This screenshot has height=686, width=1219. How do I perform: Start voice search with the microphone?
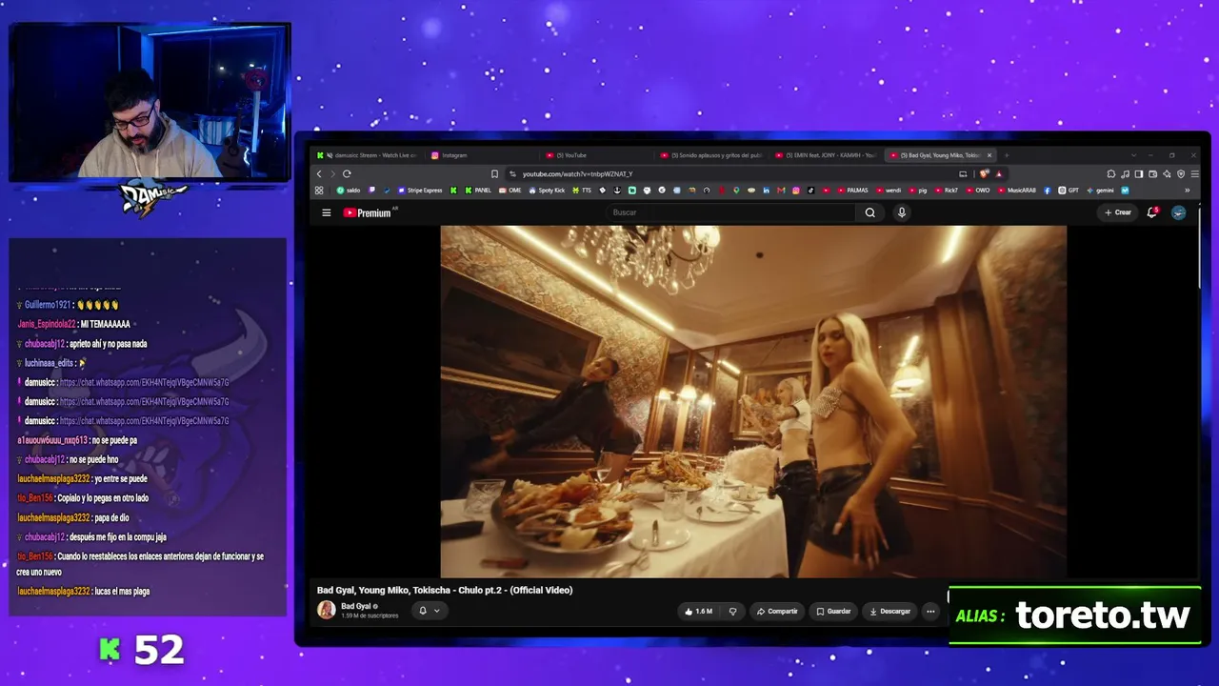(902, 212)
